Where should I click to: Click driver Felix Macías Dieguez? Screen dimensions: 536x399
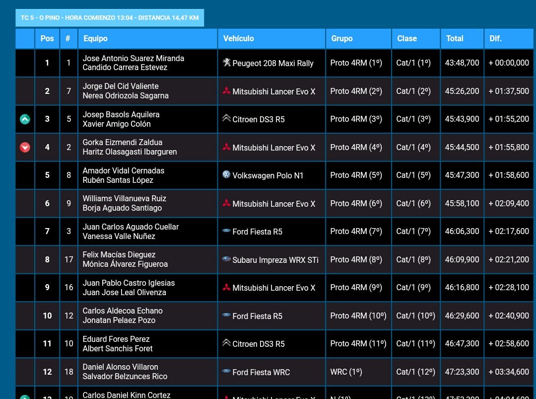click(x=119, y=254)
